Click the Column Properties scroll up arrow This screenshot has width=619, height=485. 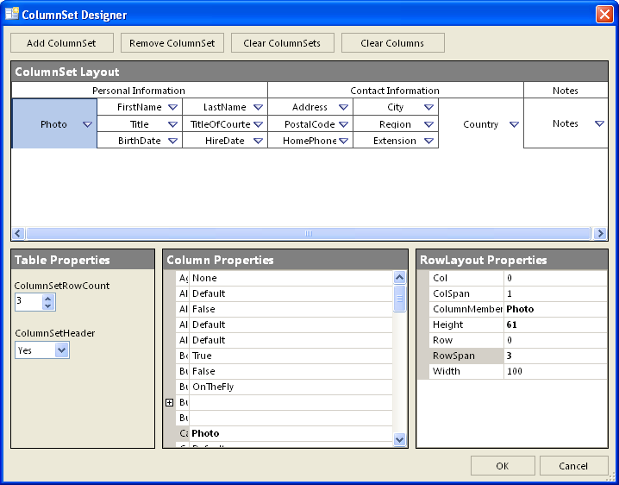(399, 278)
